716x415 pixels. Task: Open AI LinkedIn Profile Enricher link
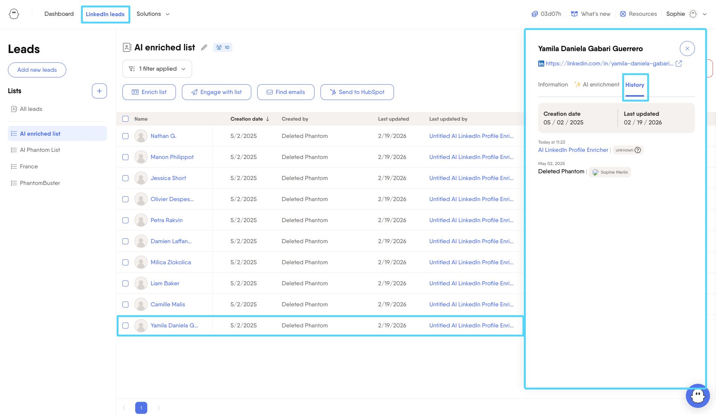573,150
